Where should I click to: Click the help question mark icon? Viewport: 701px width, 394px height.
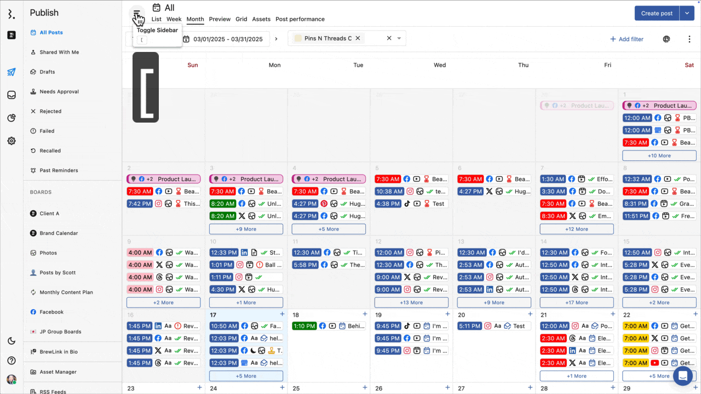12,361
